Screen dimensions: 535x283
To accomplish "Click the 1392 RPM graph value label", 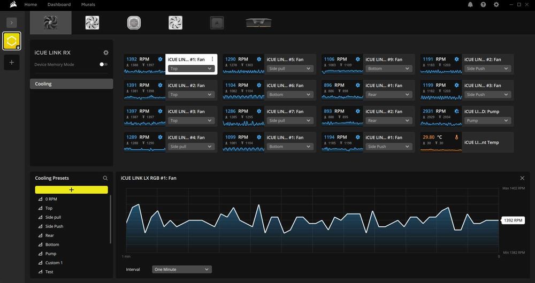I will 513,220.
